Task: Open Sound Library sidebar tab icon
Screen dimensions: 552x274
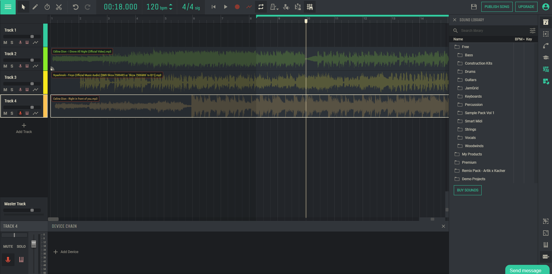Action: pyautogui.click(x=546, y=22)
